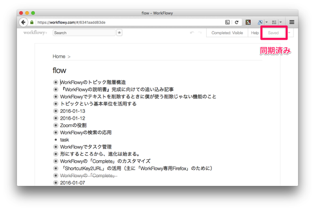
Task: Click bullet of 形にするところから item
Action: [x=56, y=154]
